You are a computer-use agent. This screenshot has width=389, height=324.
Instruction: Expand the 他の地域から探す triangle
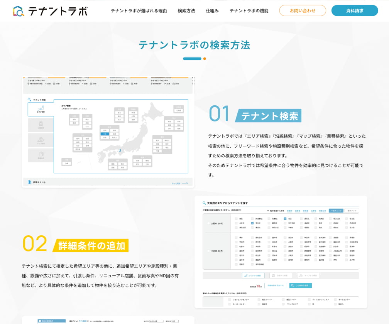(268, 211)
